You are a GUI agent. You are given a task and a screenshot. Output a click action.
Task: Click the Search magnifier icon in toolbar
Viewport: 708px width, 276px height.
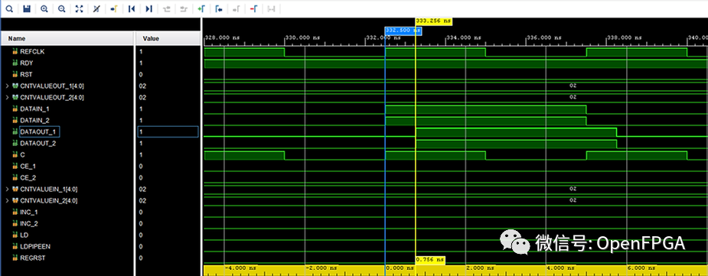9,8
